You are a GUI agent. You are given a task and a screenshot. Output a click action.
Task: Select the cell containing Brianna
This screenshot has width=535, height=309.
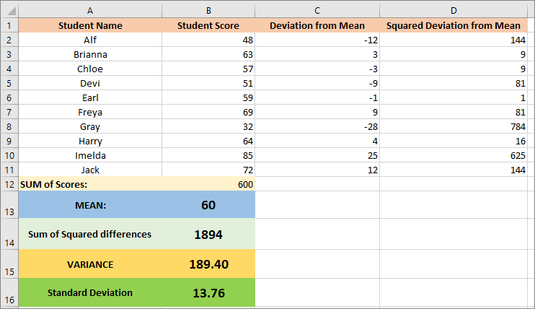tap(90, 54)
